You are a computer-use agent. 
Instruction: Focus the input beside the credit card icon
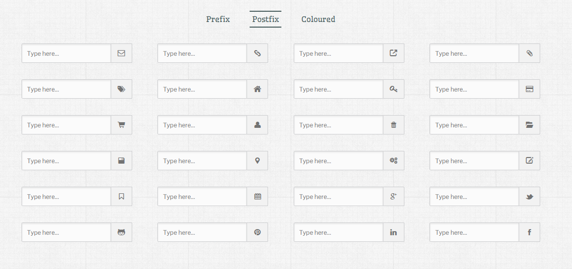click(x=474, y=89)
